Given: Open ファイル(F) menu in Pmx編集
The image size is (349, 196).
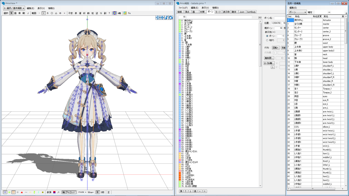Looking at the screenshot, I should point(183,8).
